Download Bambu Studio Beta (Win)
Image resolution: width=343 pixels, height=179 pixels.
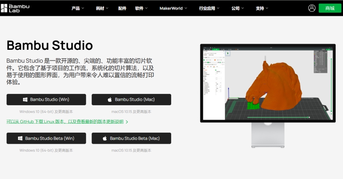pyautogui.click(x=46, y=138)
